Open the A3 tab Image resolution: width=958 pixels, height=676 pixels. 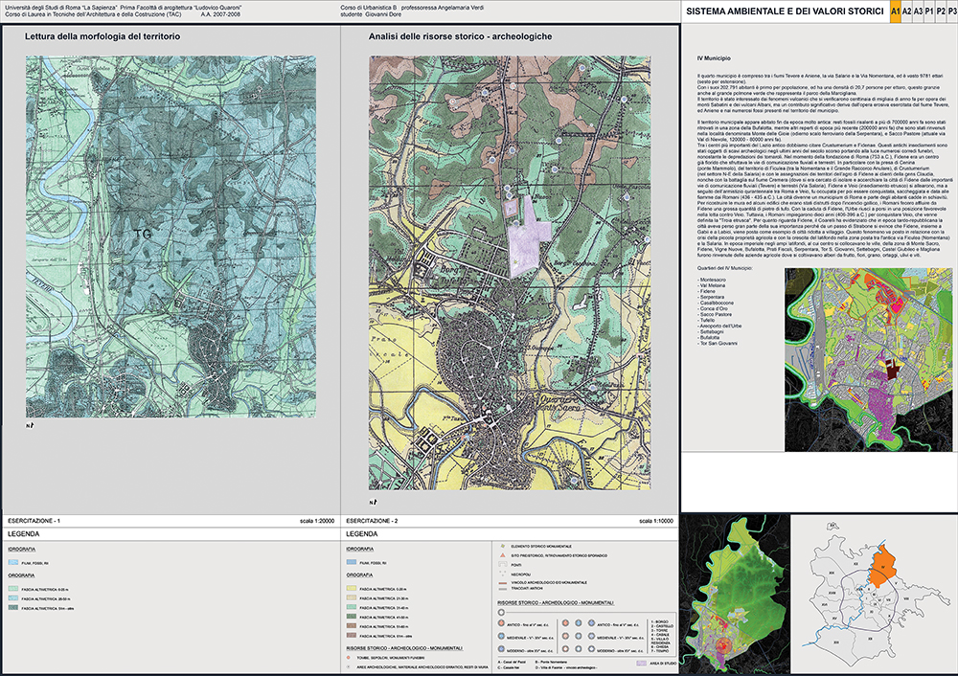[x=918, y=11]
